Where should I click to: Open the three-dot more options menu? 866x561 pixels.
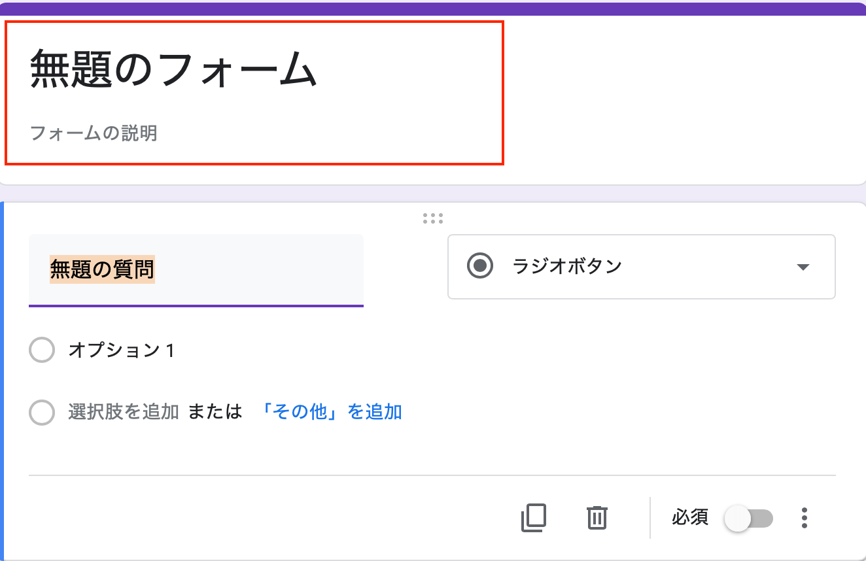(805, 518)
